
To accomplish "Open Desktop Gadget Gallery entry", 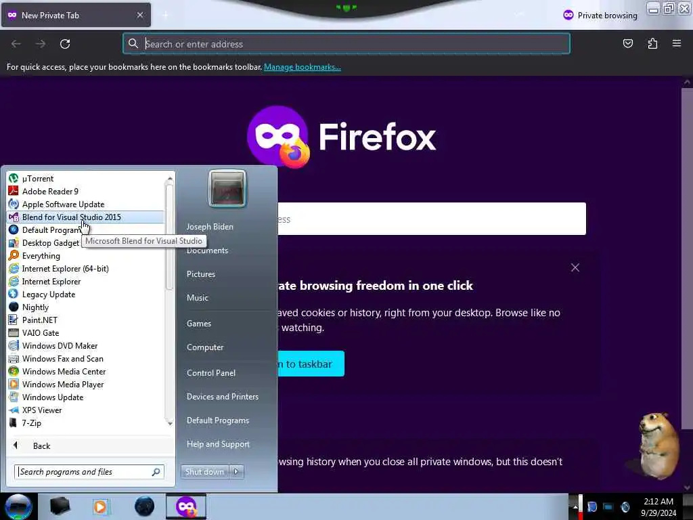I will [x=44, y=243].
